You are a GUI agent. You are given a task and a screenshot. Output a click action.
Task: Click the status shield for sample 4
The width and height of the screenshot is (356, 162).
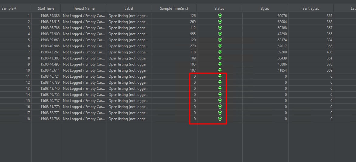220,34
